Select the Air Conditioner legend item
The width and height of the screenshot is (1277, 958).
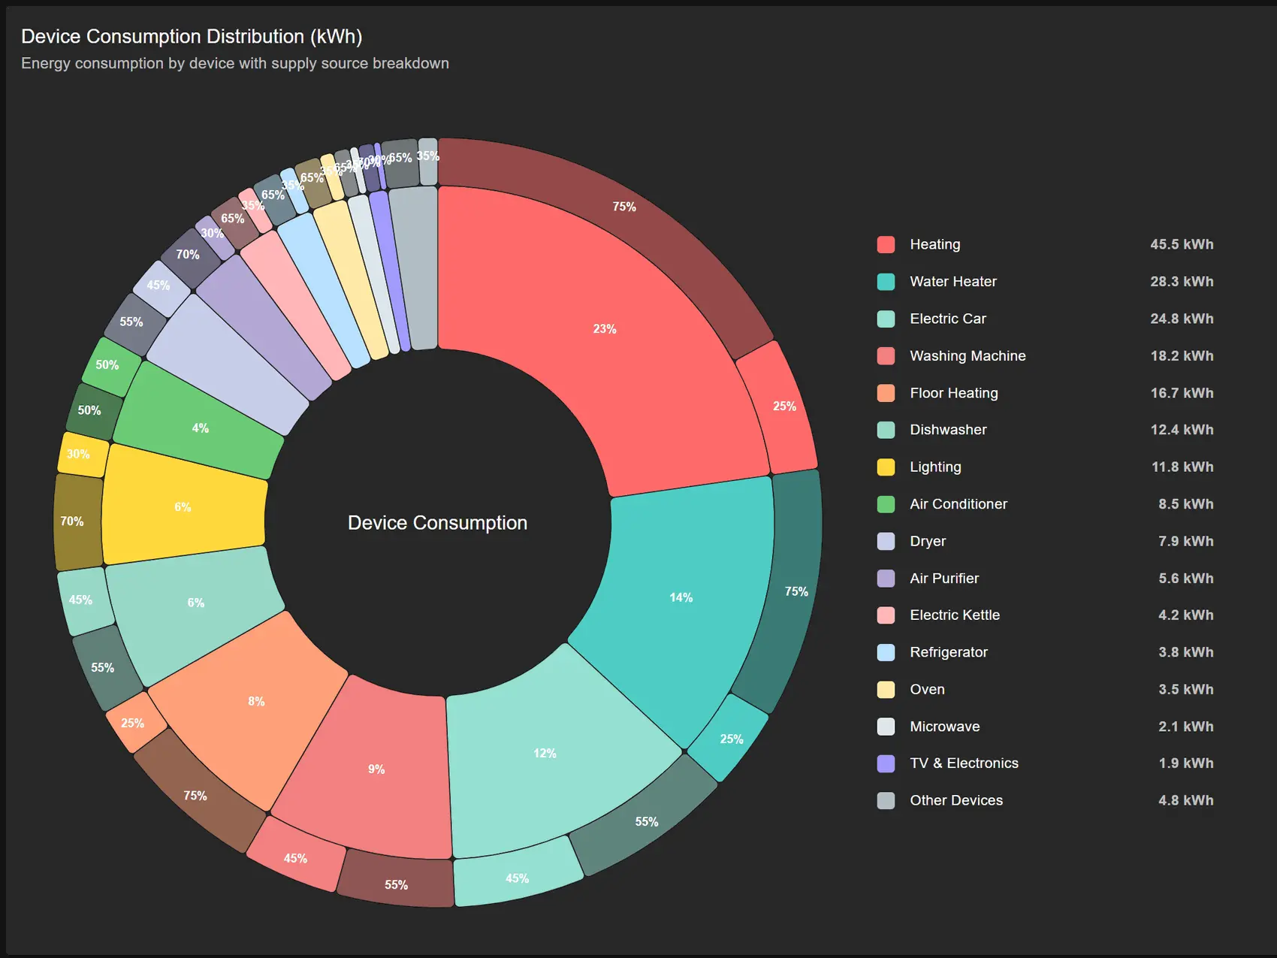point(958,504)
